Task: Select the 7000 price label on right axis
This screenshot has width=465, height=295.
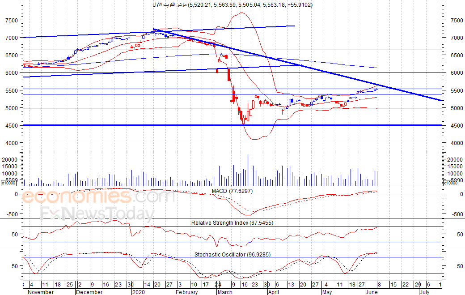Action: (x=457, y=38)
